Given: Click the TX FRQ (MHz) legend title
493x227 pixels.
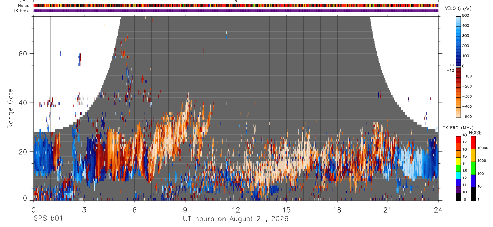Looking at the screenshot, I should [457, 128].
